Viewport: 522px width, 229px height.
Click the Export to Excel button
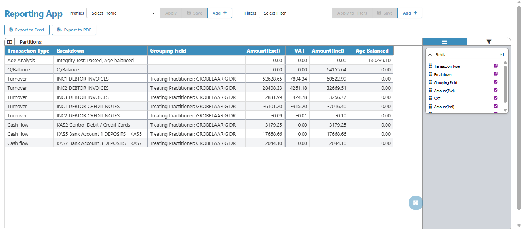(27, 30)
